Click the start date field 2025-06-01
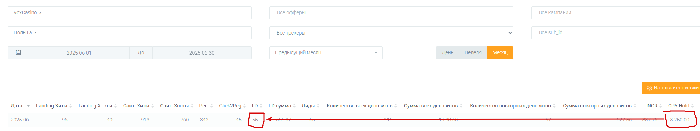 tap(79, 53)
